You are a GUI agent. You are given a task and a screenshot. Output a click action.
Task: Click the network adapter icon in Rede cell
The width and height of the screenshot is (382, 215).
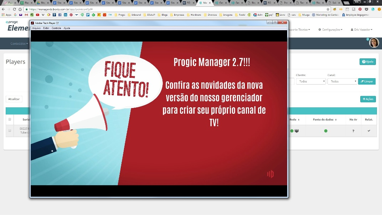(x=296, y=131)
